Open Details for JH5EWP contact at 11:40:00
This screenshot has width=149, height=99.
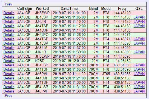9,56
